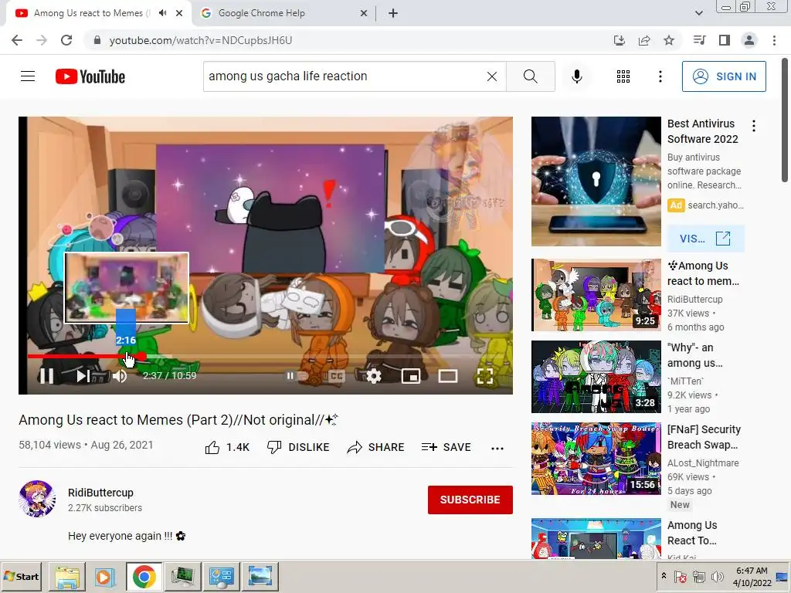Toggle Chrome side panel
Image resolution: width=791 pixels, height=593 pixels.
coord(725,40)
